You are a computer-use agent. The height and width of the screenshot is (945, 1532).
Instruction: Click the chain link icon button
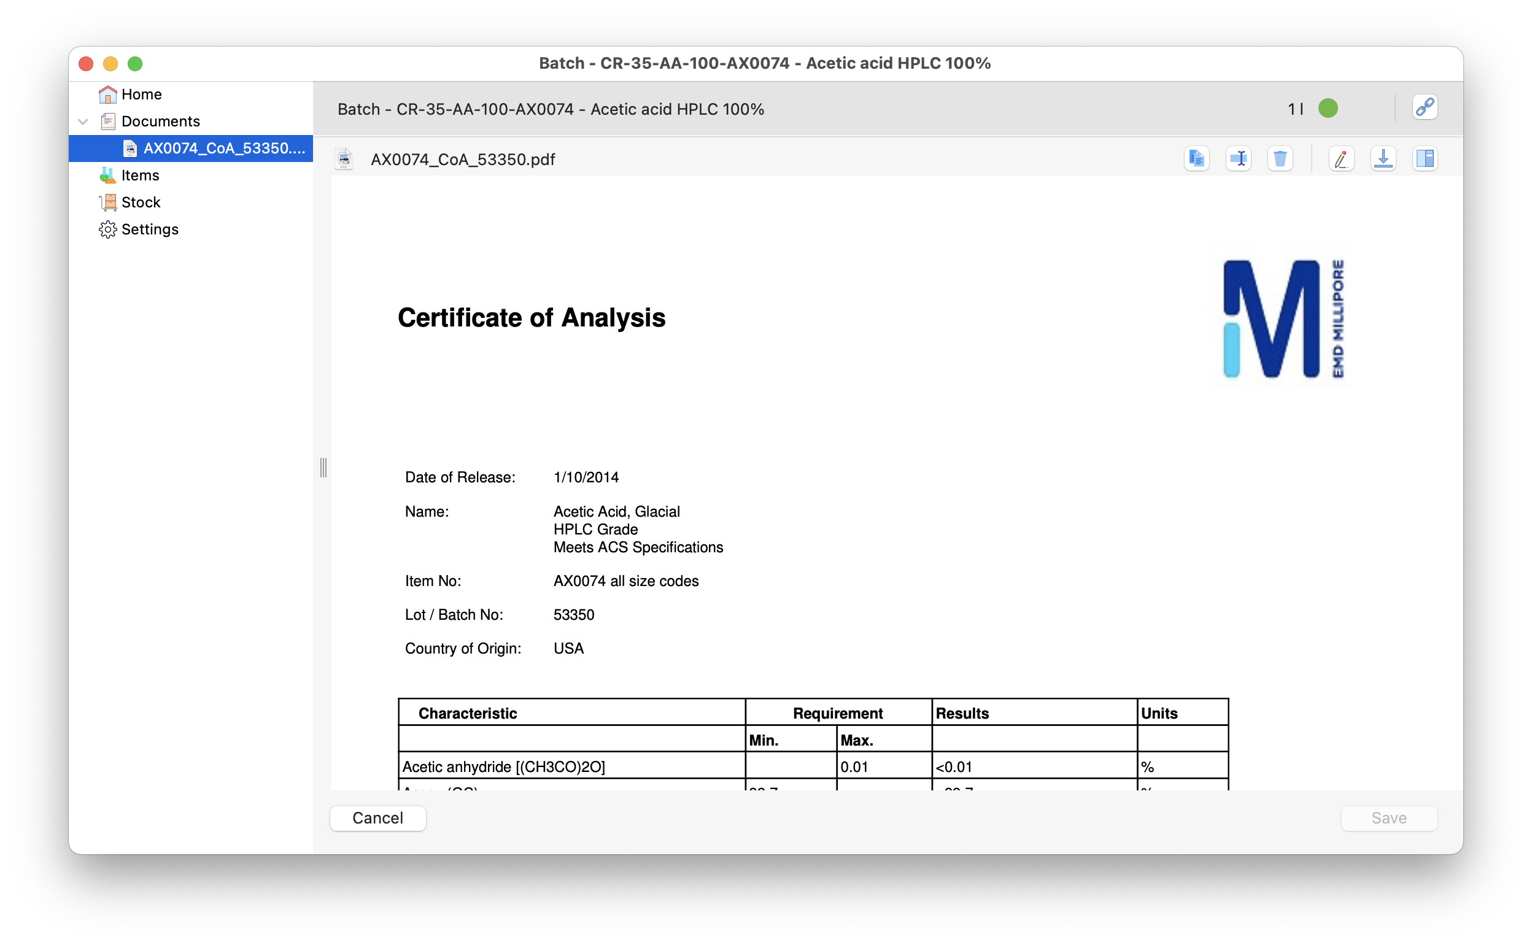pyautogui.click(x=1425, y=108)
